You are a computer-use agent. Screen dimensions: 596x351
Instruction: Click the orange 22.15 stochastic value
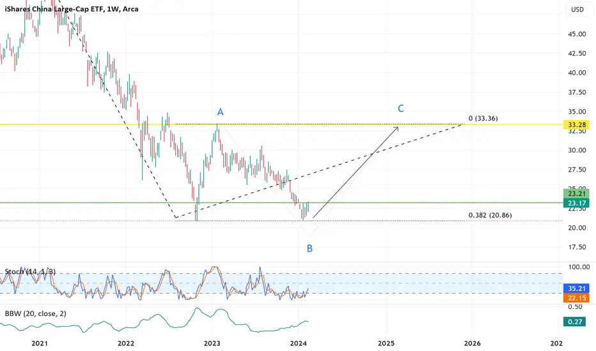tap(576, 298)
